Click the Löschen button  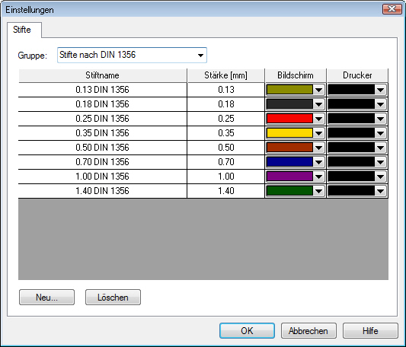[x=113, y=298]
